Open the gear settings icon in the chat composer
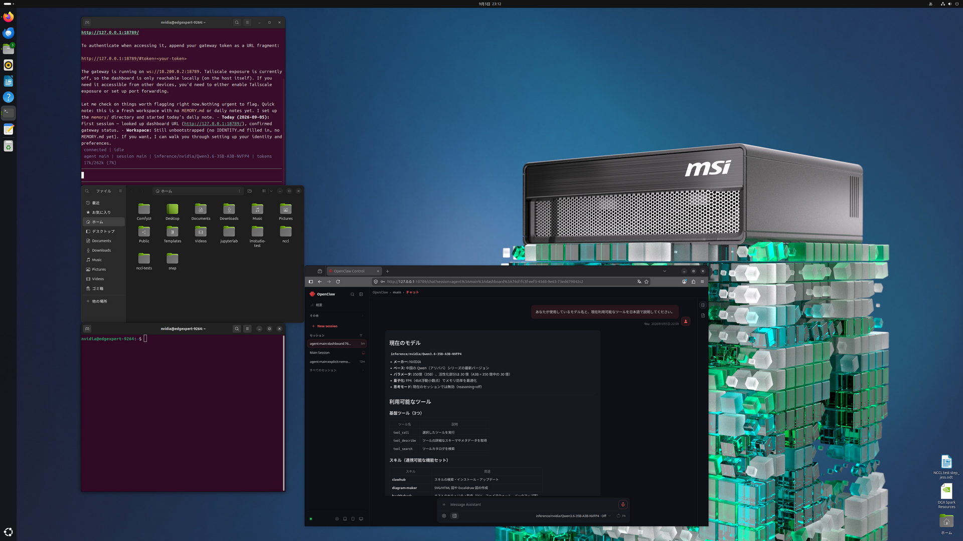Viewport: 963px width, 541px height. [x=444, y=516]
